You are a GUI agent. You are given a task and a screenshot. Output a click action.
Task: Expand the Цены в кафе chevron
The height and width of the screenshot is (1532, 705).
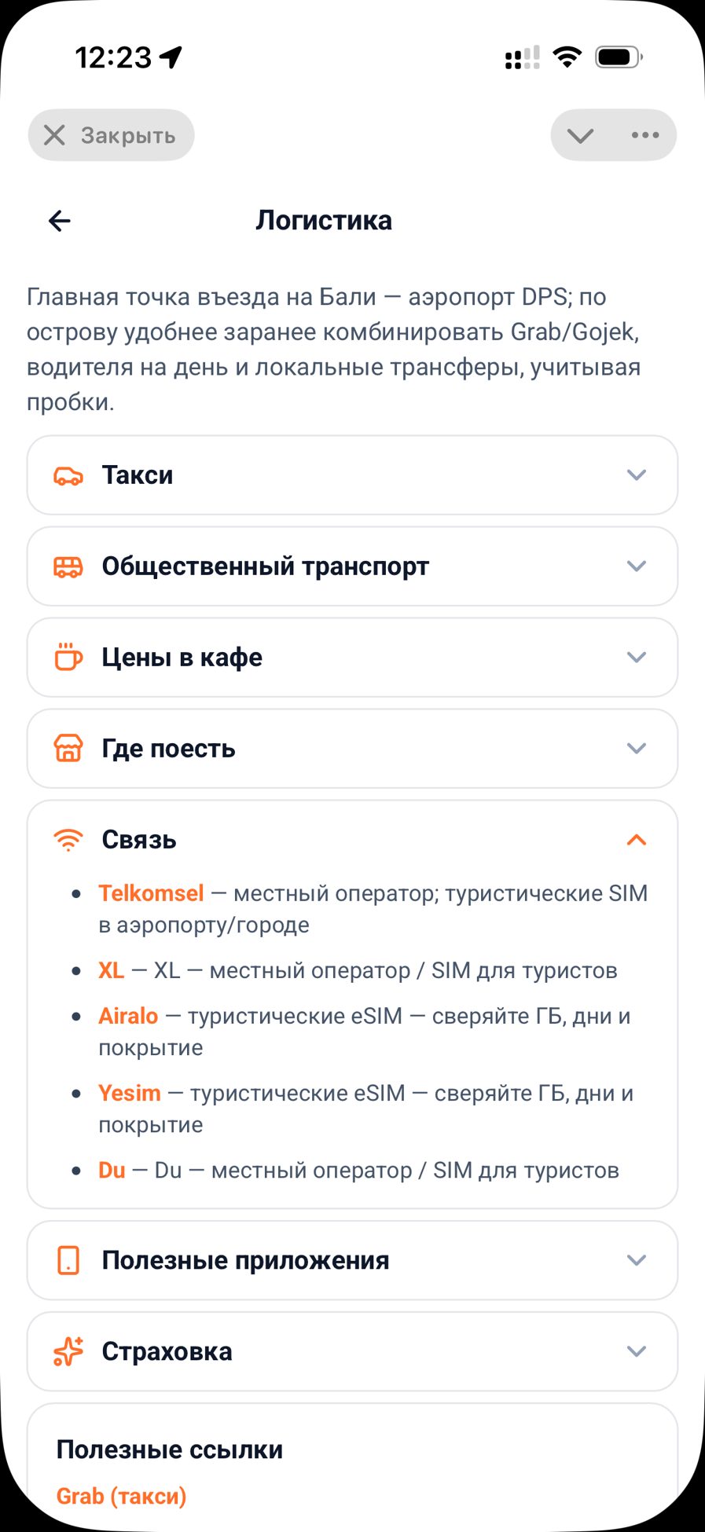point(637,658)
